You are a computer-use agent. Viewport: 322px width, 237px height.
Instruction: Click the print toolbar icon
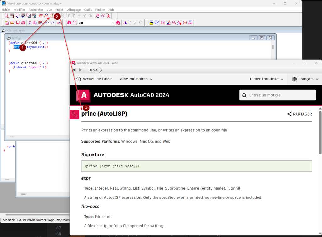(23, 23)
